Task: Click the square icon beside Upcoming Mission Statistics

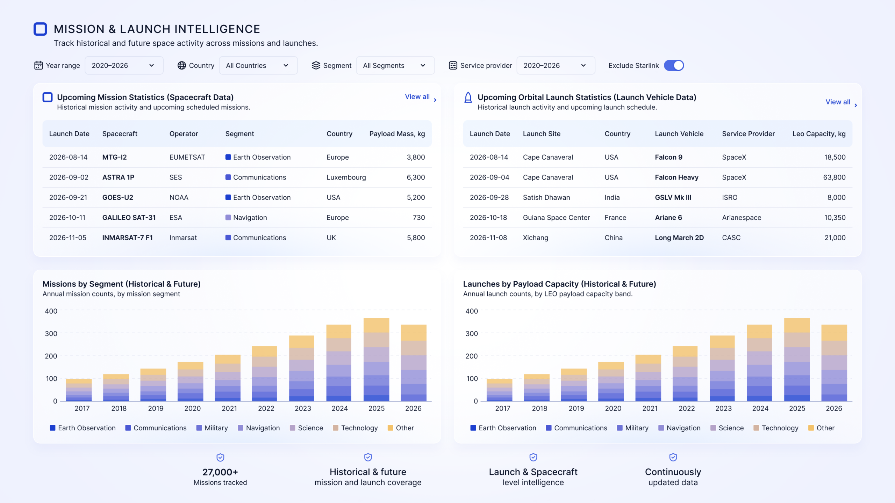Action: tap(48, 97)
